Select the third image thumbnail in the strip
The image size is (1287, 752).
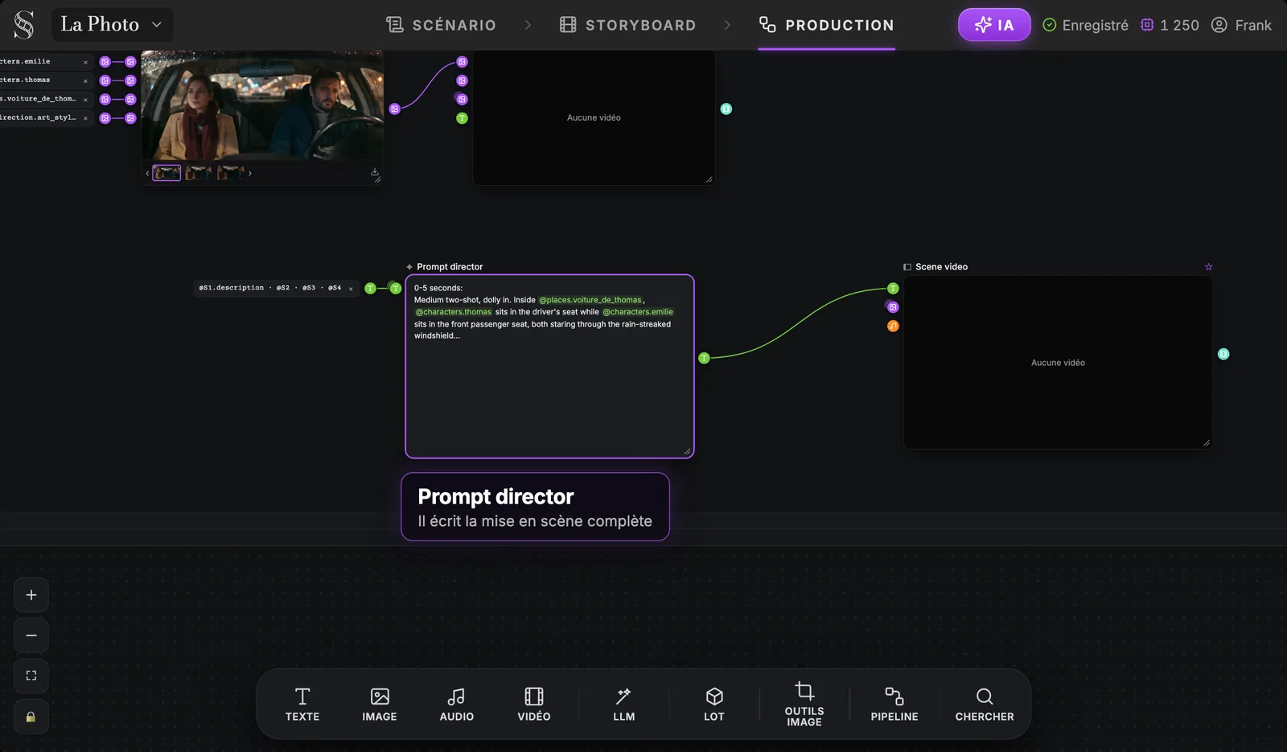(x=231, y=173)
